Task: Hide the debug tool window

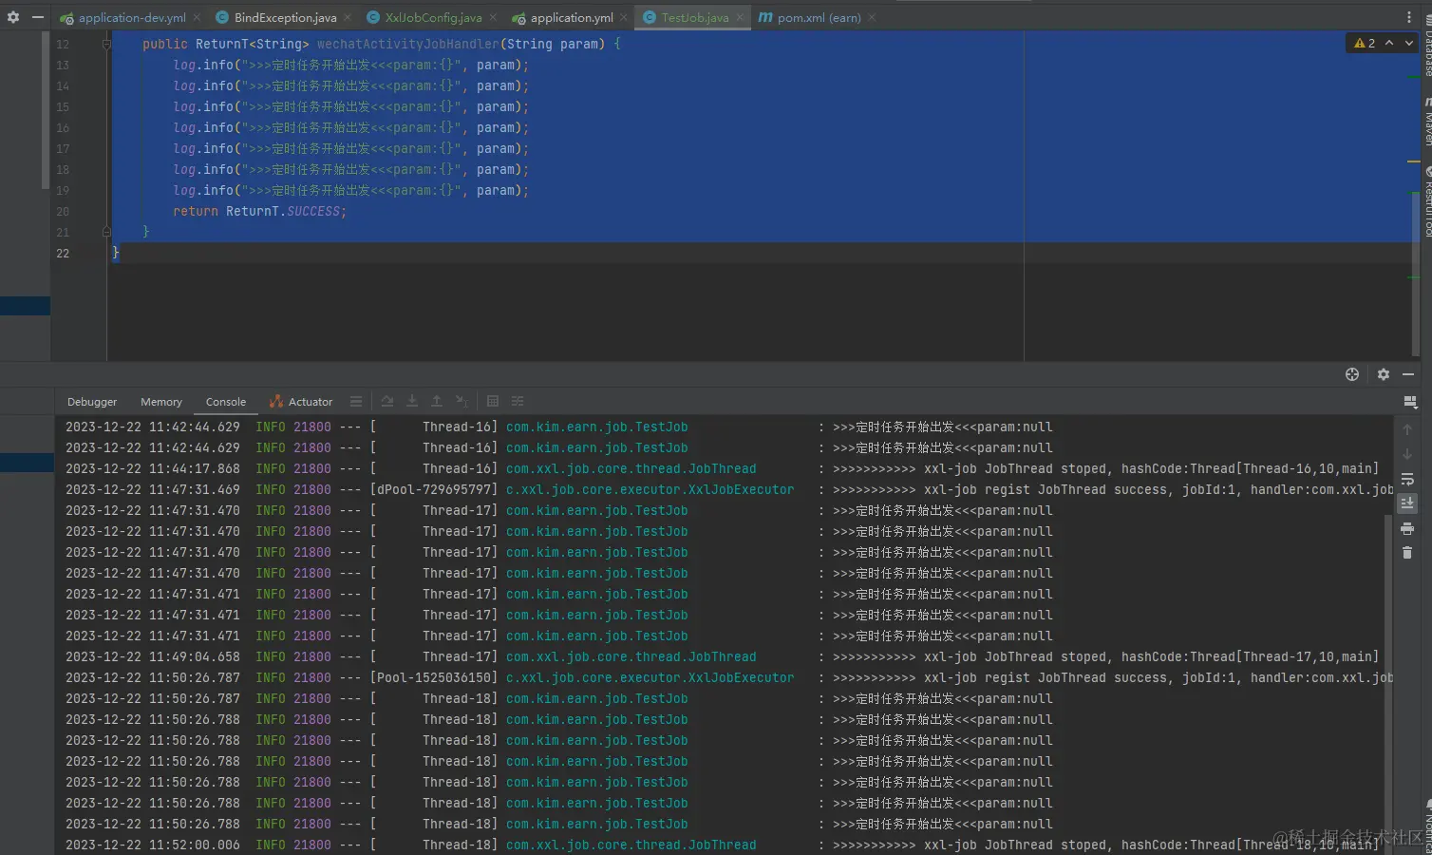Action: (1408, 374)
